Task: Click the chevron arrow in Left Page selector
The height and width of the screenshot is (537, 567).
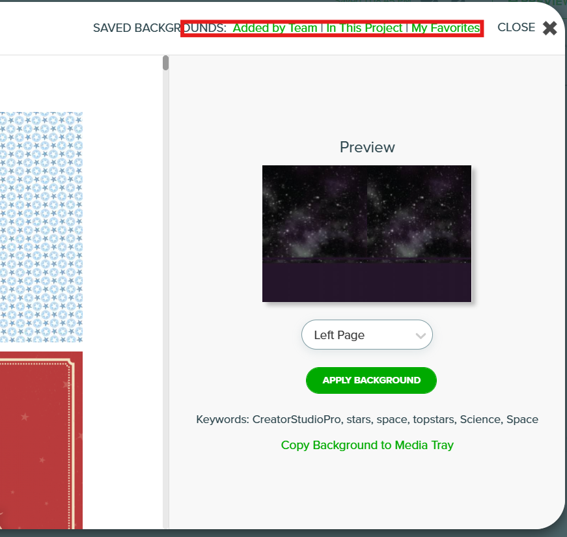Action: point(421,336)
